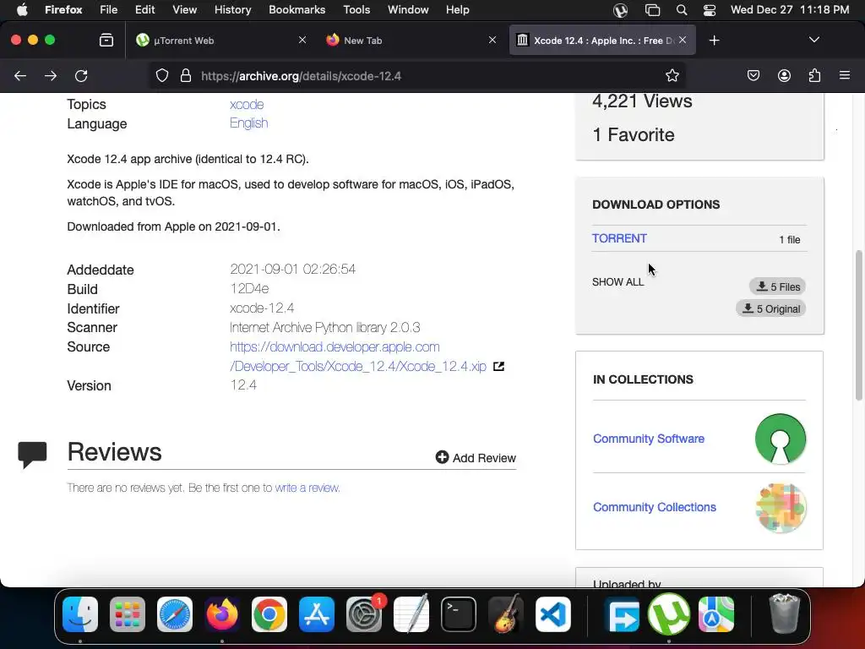Click the Community Collections colorful thumbnail
Viewport: 865px width, 649px height.
point(780,508)
